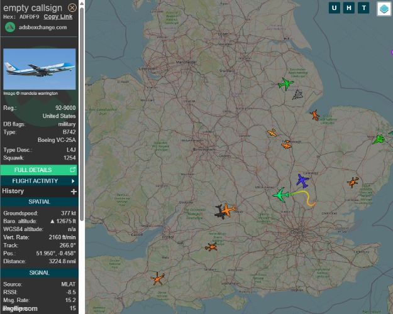
Task: Click the adsbexchange.com logo icon
Action: point(9,27)
